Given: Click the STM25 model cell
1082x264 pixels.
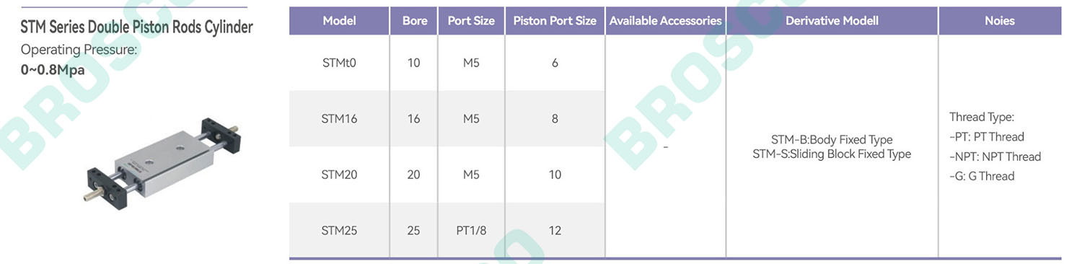Looking at the screenshot, I should point(339,231).
